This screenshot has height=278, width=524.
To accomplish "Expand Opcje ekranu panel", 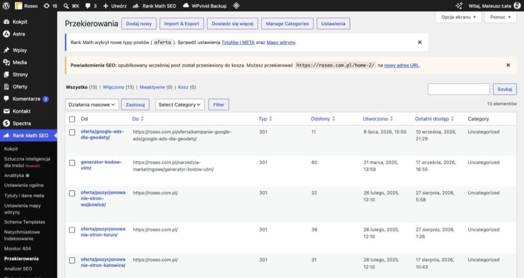I will (x=458, y=17).
